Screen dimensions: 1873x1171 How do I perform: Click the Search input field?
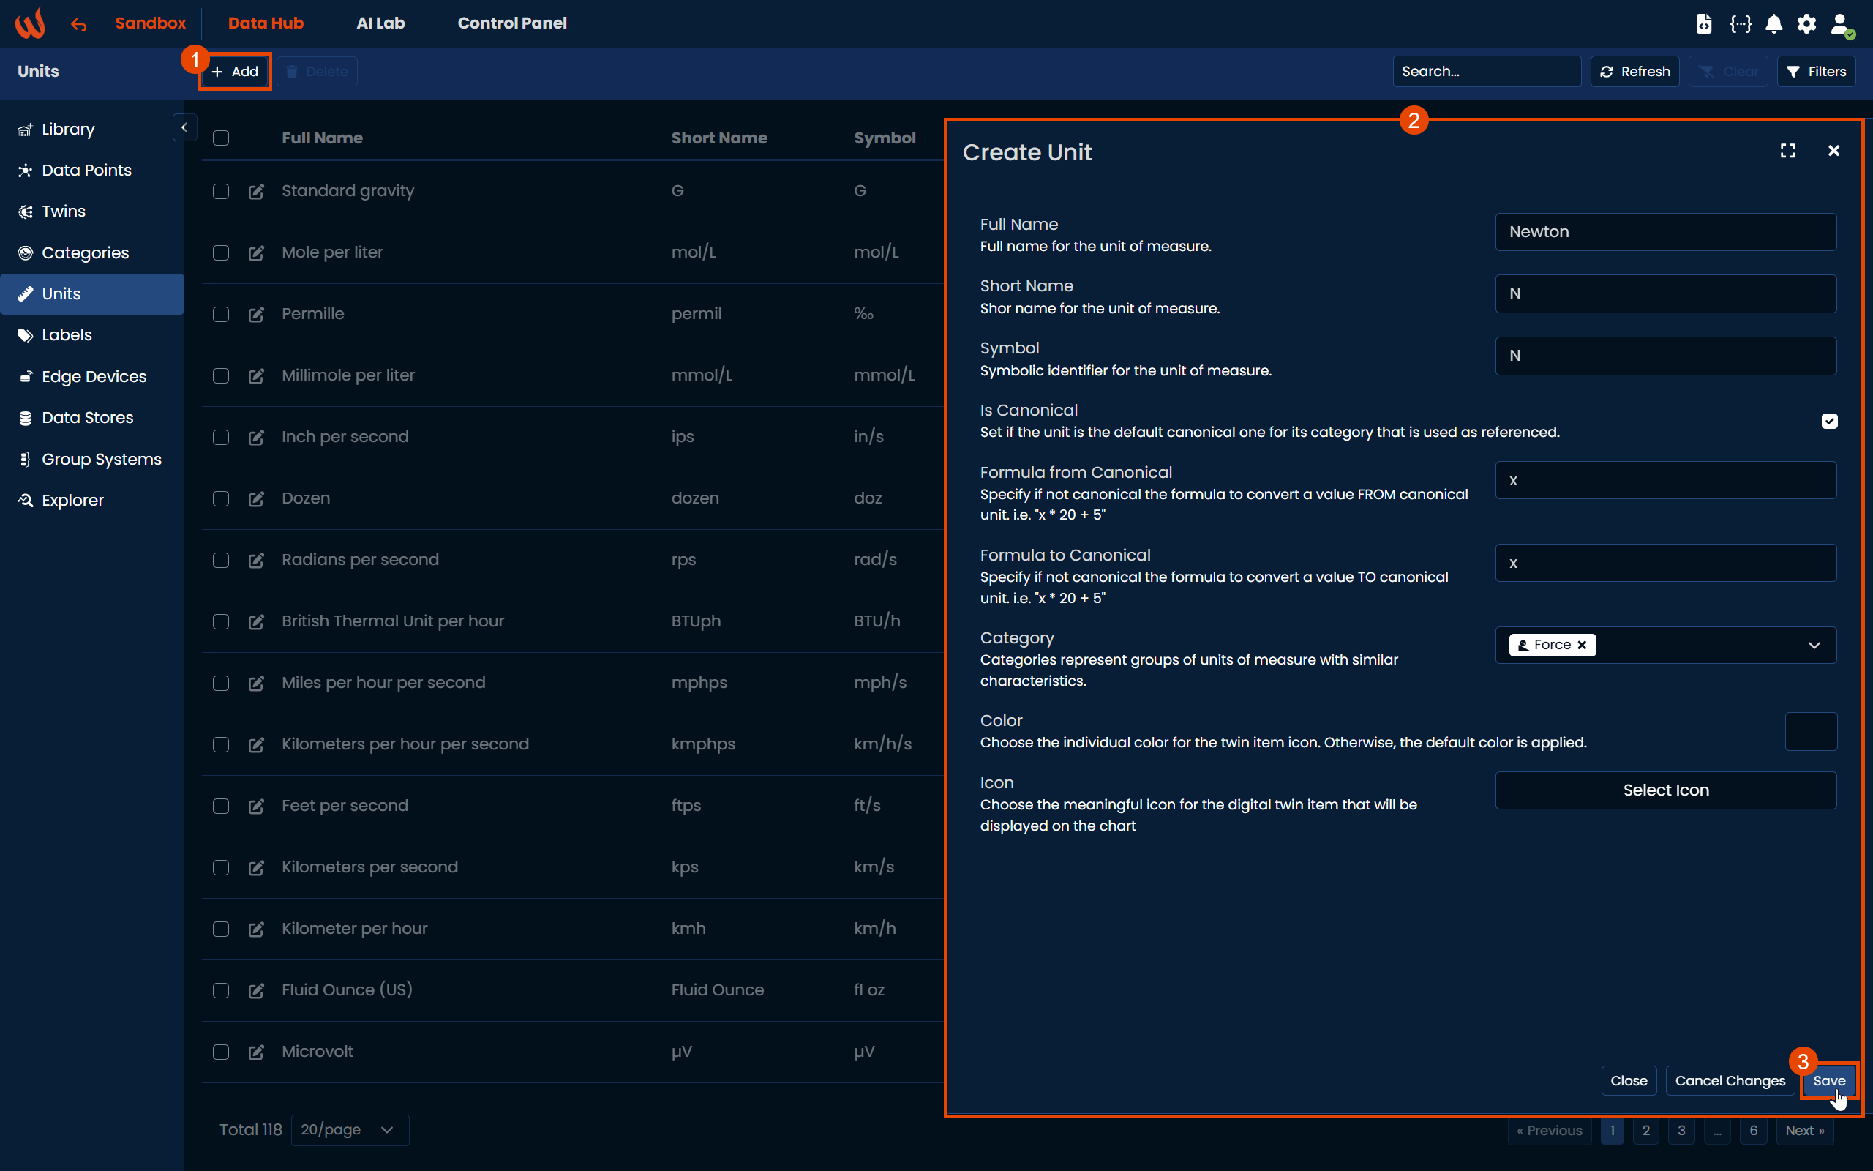(1486, 71)
